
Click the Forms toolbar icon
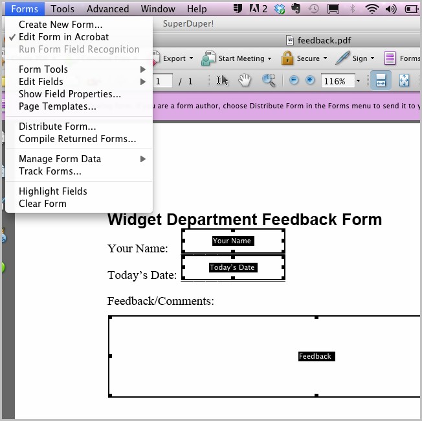390,58
